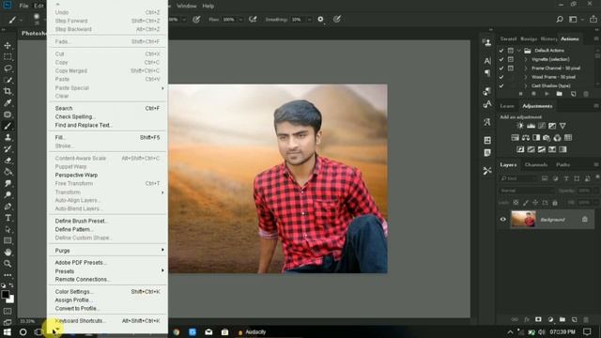
Task: Open the Presets submenu
Action: [108, 271]
